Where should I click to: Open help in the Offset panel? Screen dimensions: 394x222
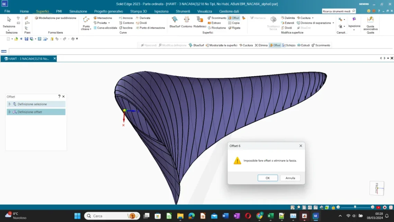pos(59,96)
